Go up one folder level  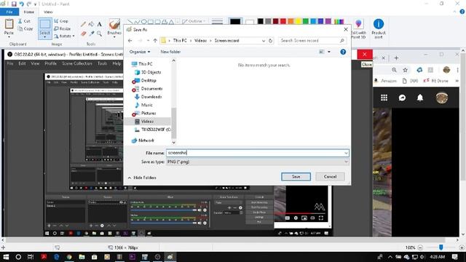pos(155,41)
